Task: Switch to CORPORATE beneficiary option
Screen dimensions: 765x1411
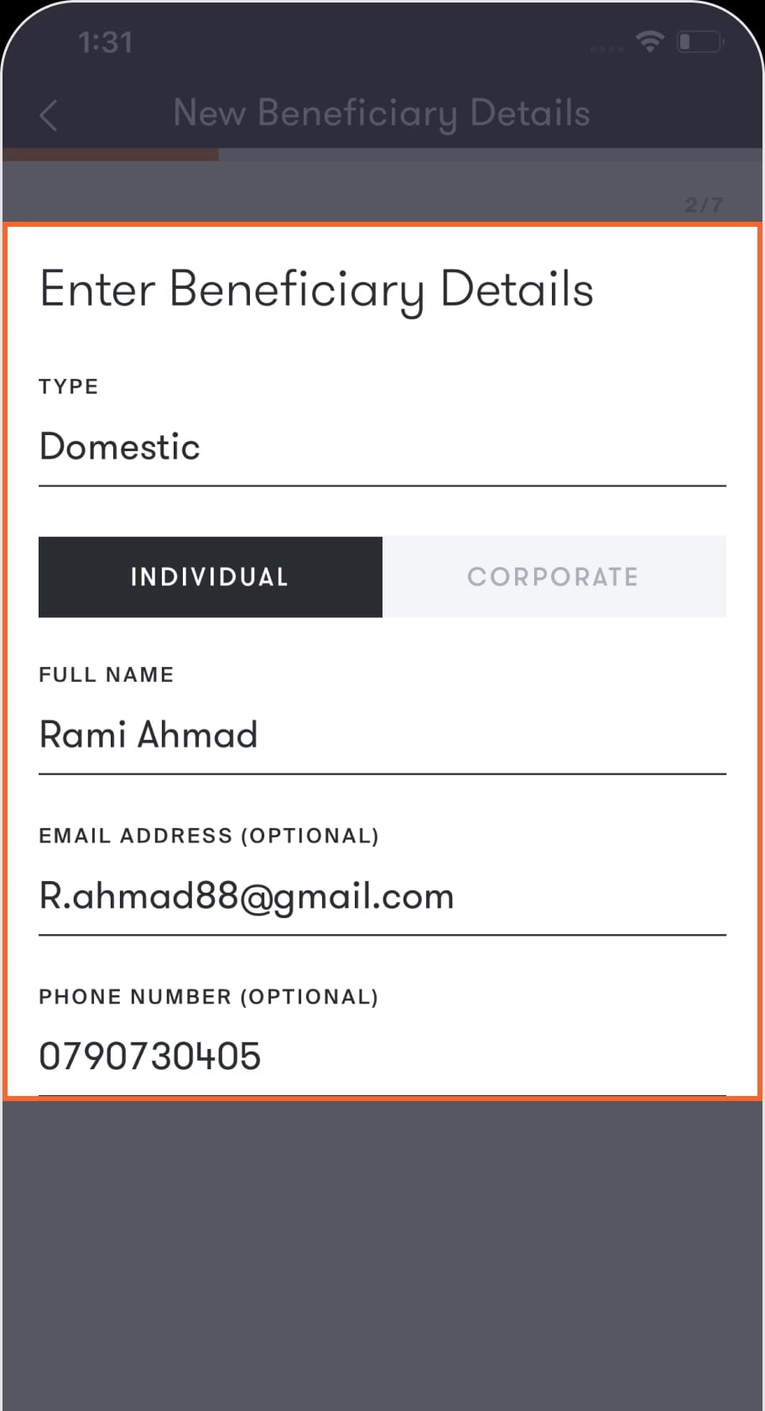Action: coord(554,577)
